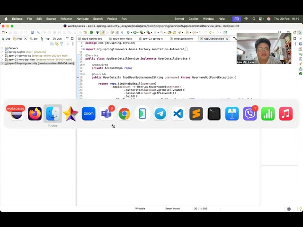Open the monitor icon in the toolbar

pos(32,33)
